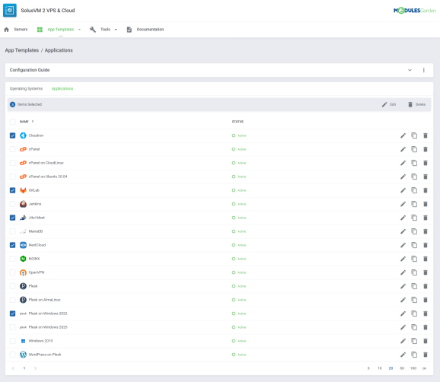The width and height of the screenshot is (440, 382).
Task: Tick the MariaDB checkbox
Action: tap(13, 231)
